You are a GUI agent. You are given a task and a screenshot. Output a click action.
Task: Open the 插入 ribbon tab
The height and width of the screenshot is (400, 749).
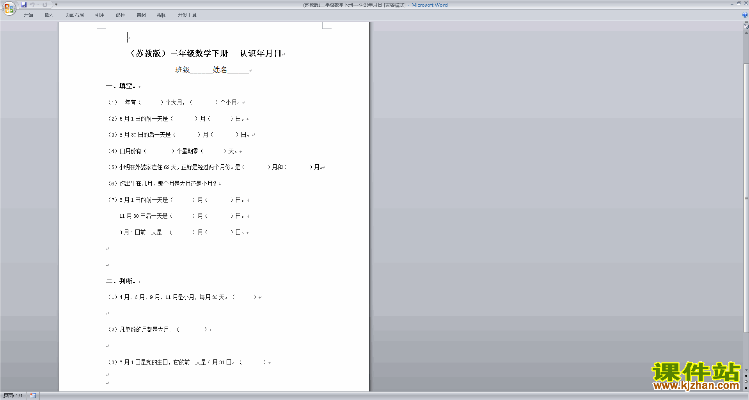pyautogui.click(x=49, y=15)
